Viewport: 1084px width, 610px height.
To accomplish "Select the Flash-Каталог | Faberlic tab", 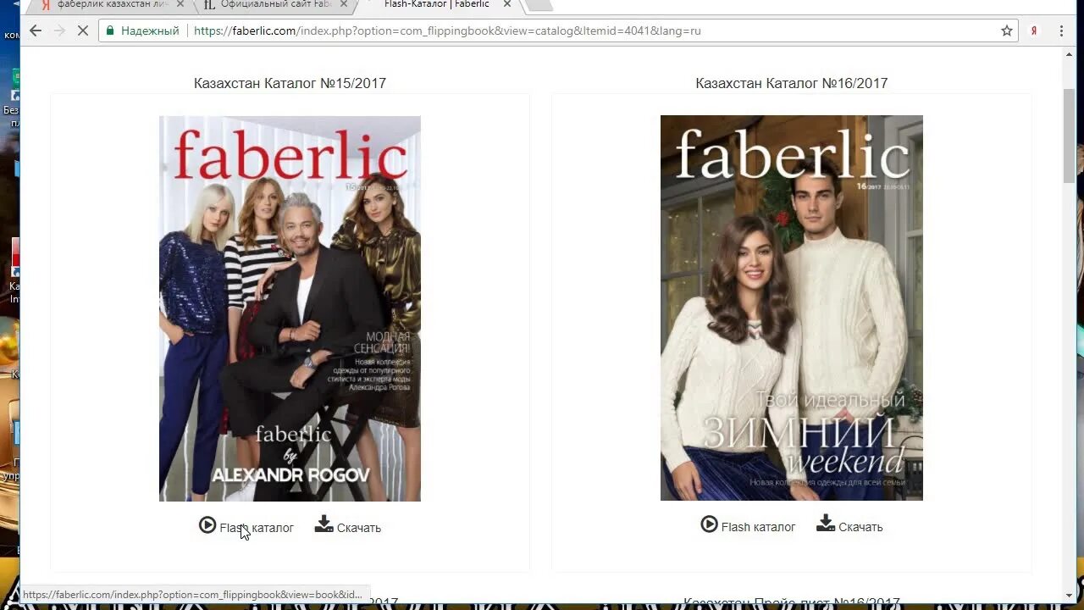I will [436, 4].
